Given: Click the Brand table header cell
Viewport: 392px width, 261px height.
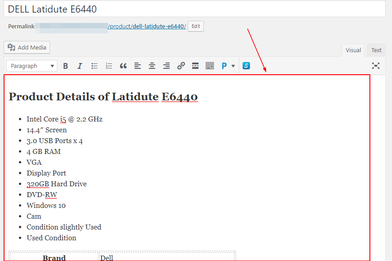Looking at the screenshot, I should (x=54, y=257).
